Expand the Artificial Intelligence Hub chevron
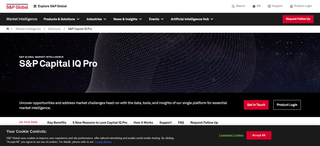This screenshot has width=320, height=146. 212,19
